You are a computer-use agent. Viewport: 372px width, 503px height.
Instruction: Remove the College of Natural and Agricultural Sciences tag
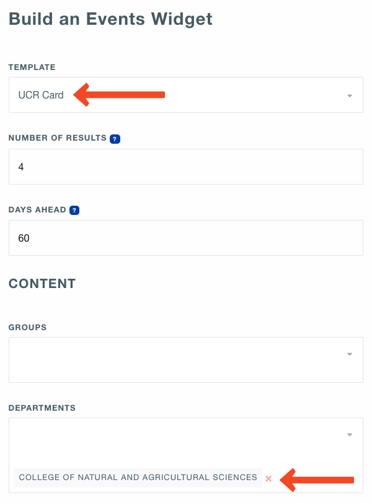(x=268, y=478)
